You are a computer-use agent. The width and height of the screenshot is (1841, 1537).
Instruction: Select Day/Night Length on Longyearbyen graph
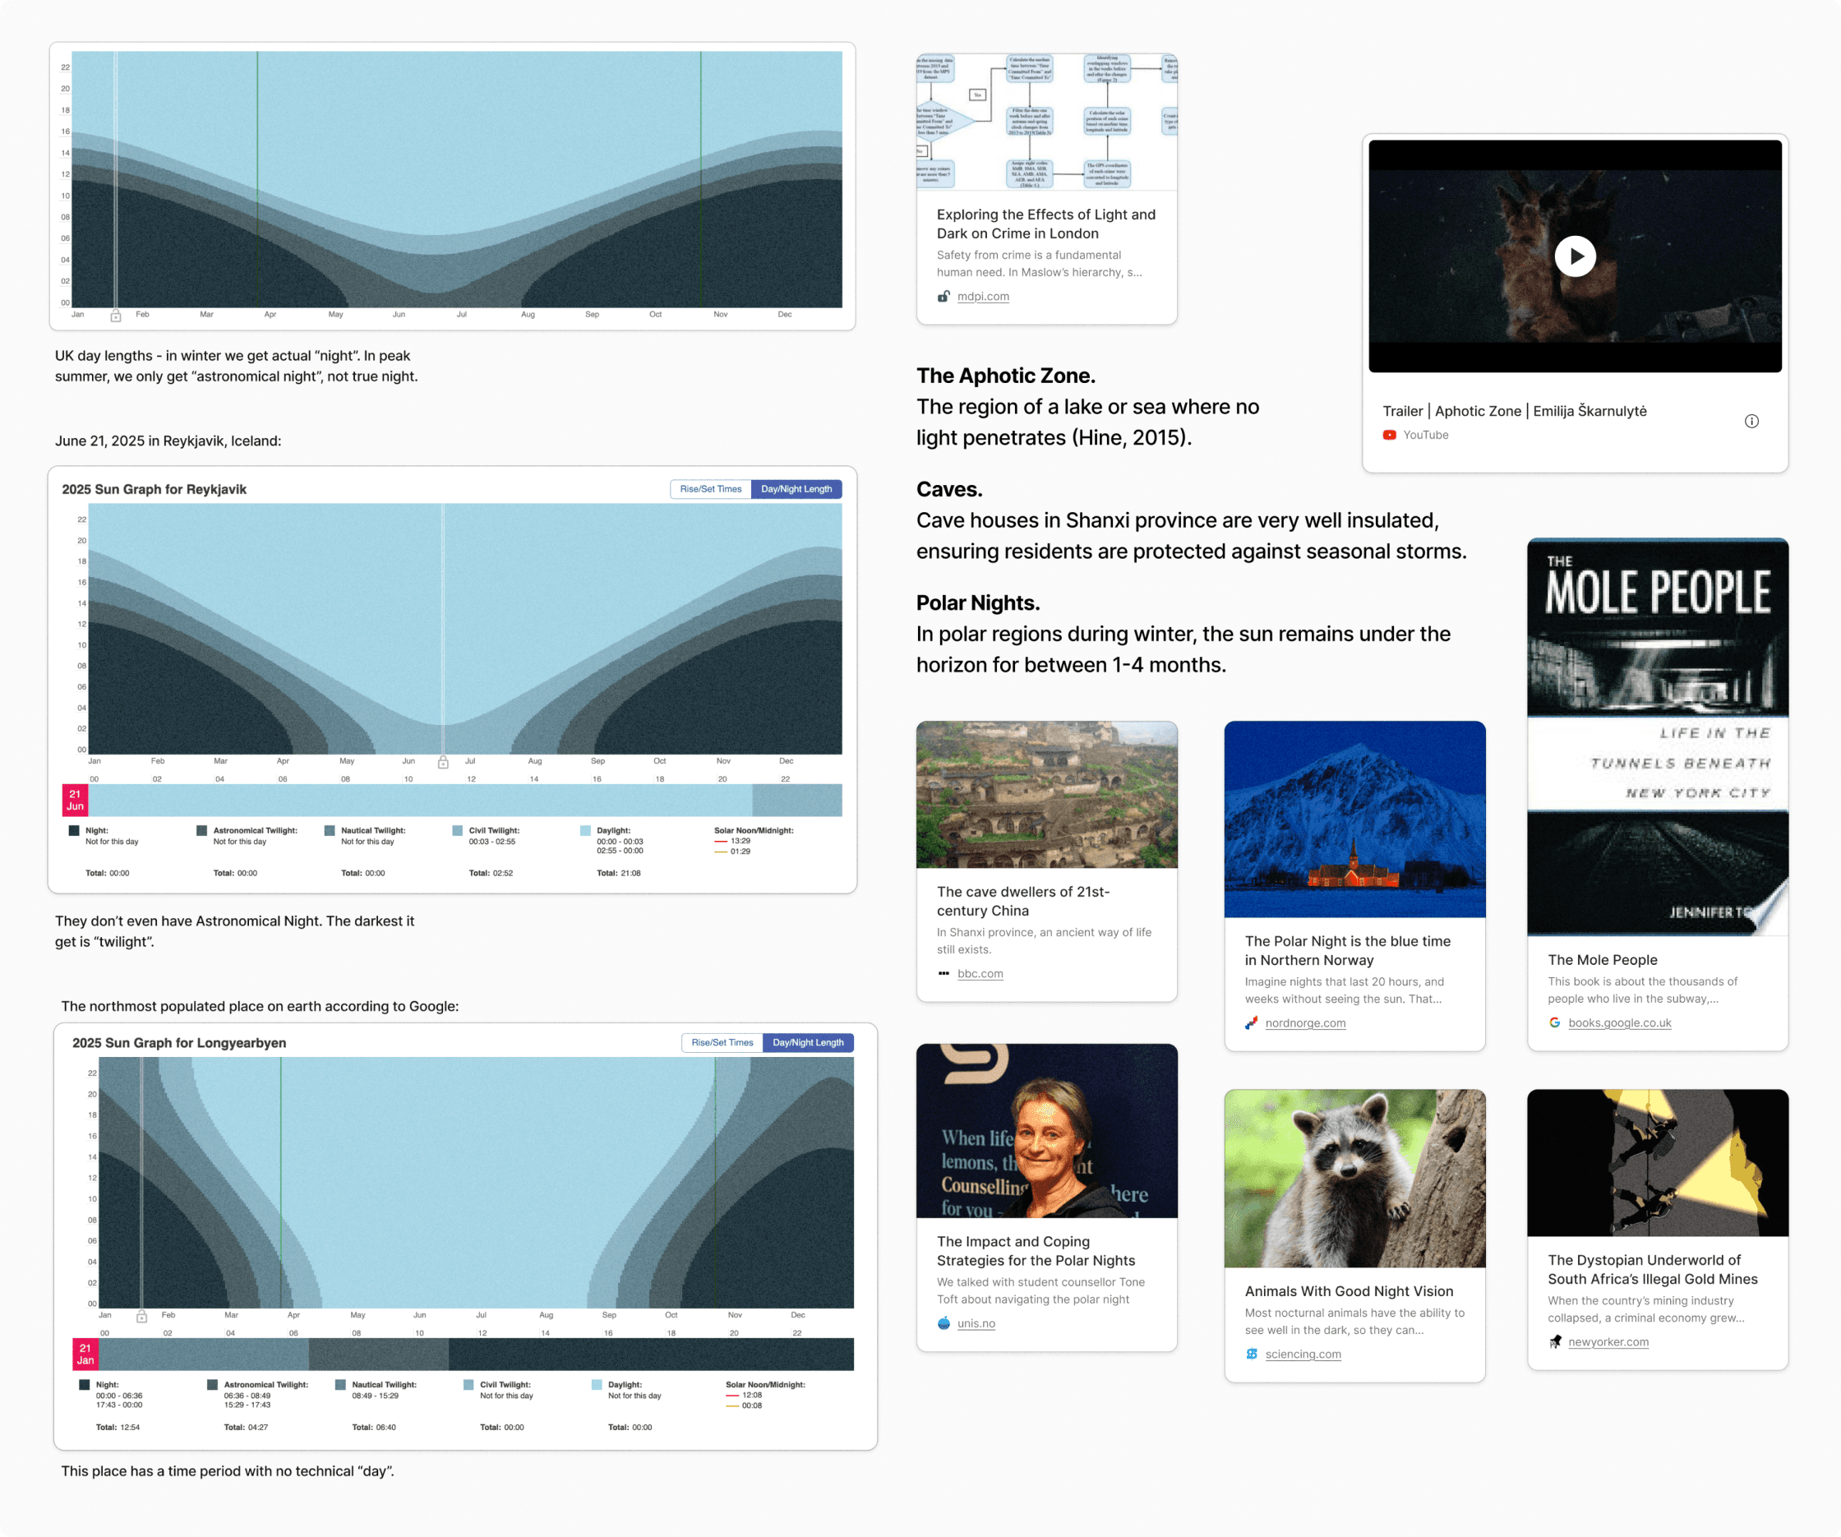tap(807, 1042)
